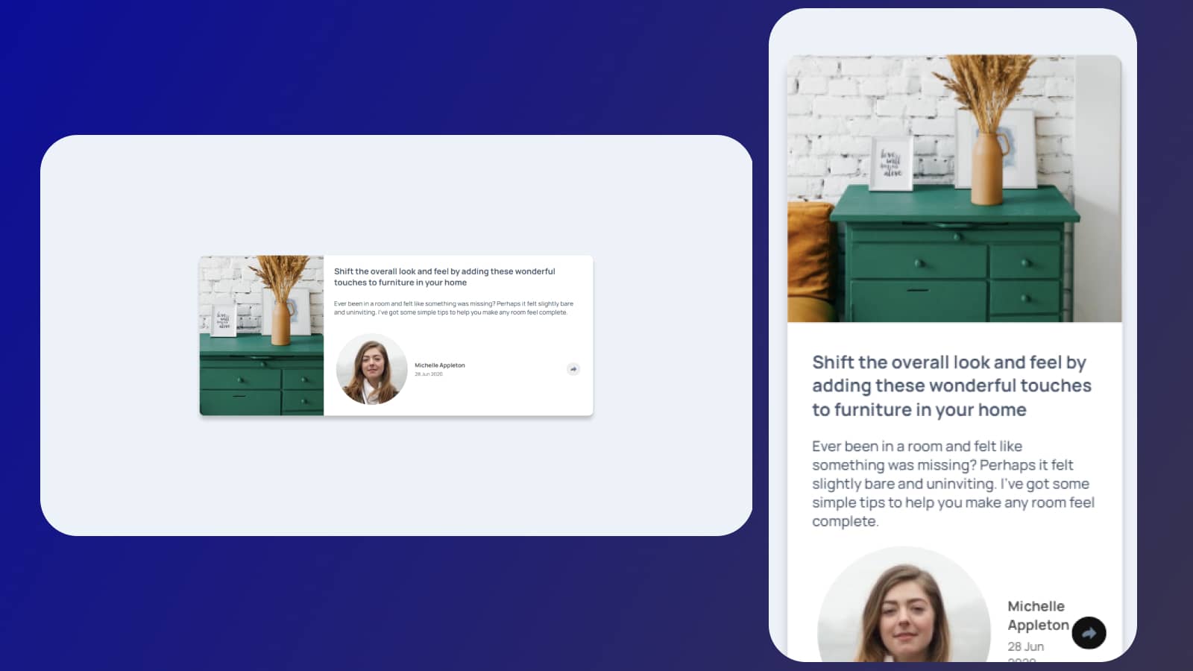Click Michelle Appleton's round avatar in the desktop card

click(371, 369)
